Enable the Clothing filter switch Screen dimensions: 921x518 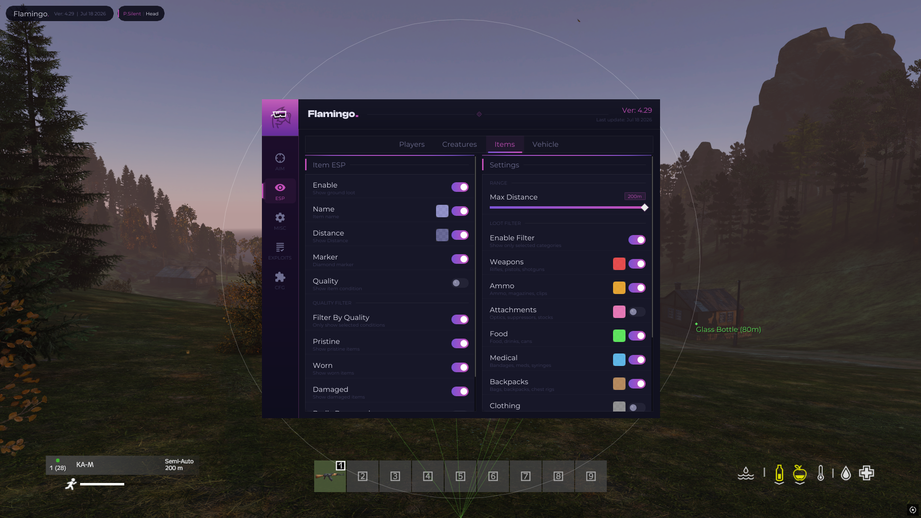tap(637, 407)
